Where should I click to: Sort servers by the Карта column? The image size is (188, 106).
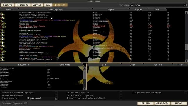pyautogui.click(x=111, y=9)
